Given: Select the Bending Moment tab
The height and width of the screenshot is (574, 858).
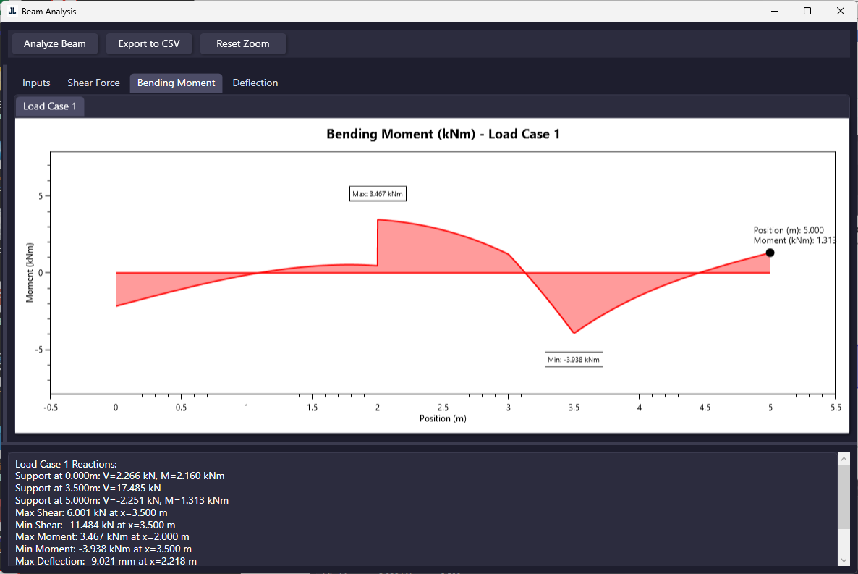Looking at the screenshot, I should 176,83.
